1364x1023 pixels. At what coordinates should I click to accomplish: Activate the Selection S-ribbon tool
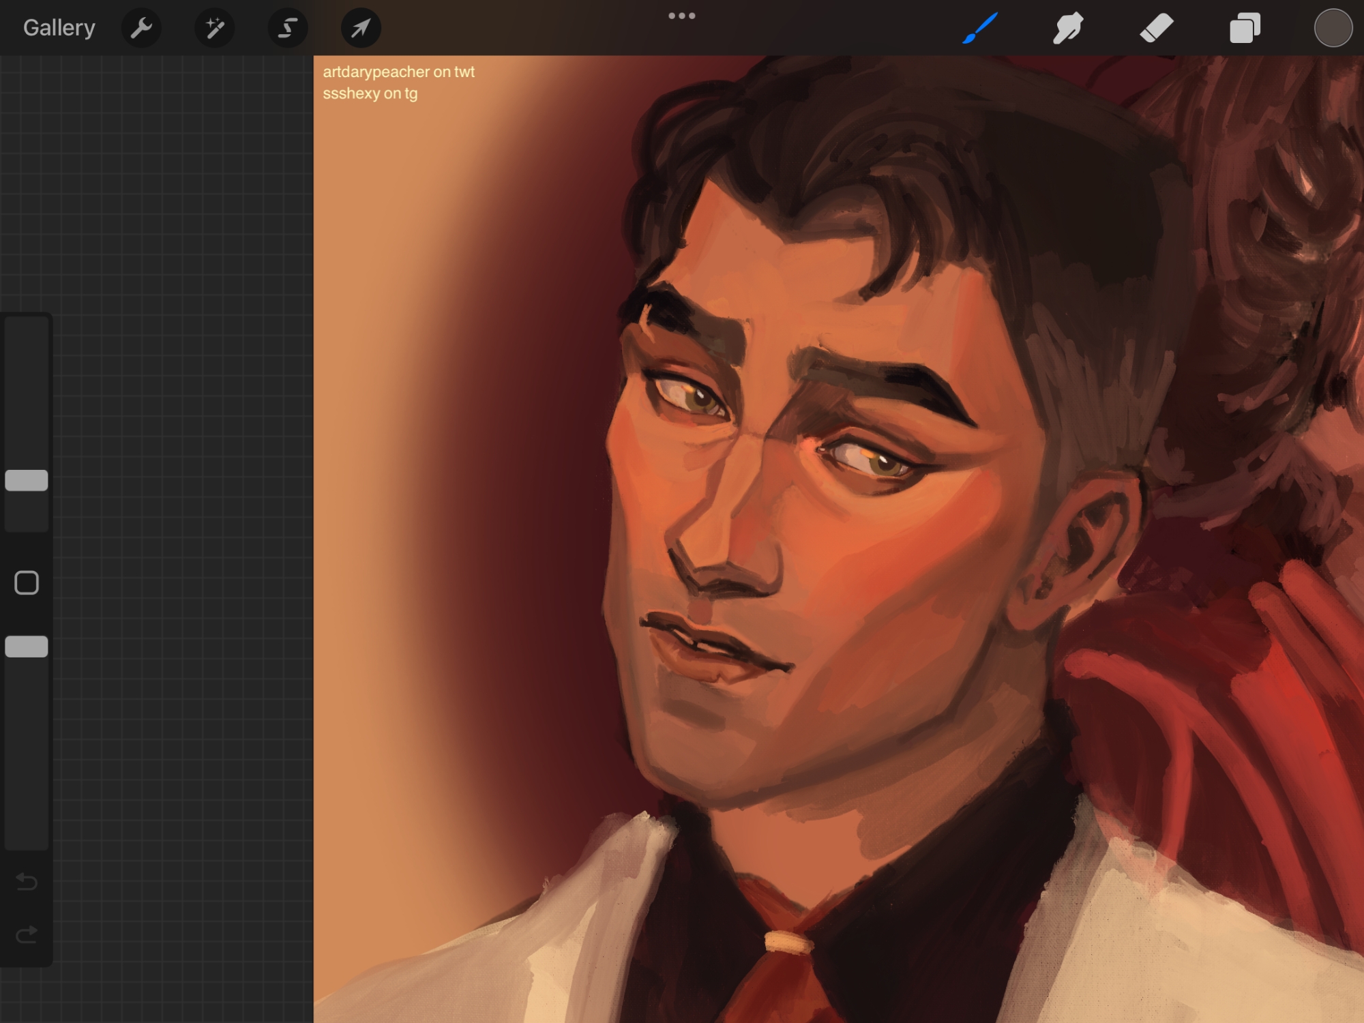(x=288, y=28)
